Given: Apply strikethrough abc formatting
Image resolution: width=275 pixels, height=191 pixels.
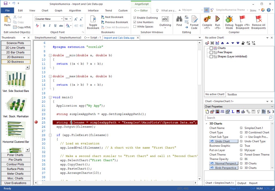Looking at the screenshot, I should tap(61, 26).
